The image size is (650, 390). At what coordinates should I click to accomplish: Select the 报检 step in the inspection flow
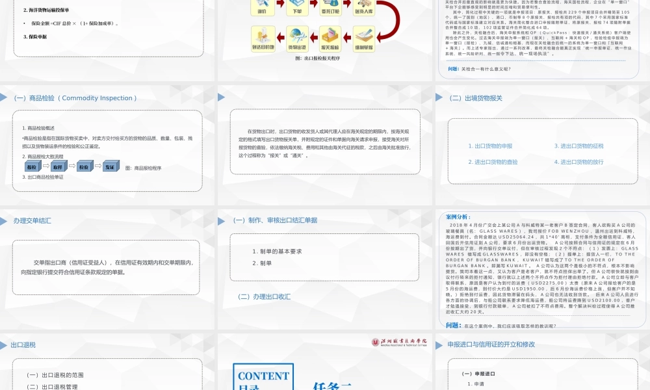click(x=32, y=166)
